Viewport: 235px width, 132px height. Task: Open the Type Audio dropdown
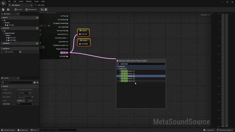[21, 101]
